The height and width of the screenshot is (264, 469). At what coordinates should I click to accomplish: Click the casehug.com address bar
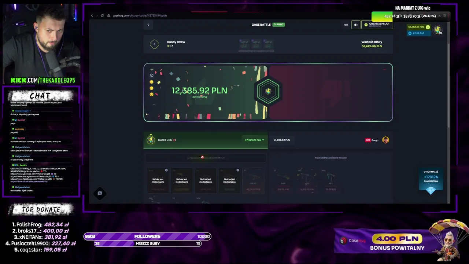click(x=140, y=15)
